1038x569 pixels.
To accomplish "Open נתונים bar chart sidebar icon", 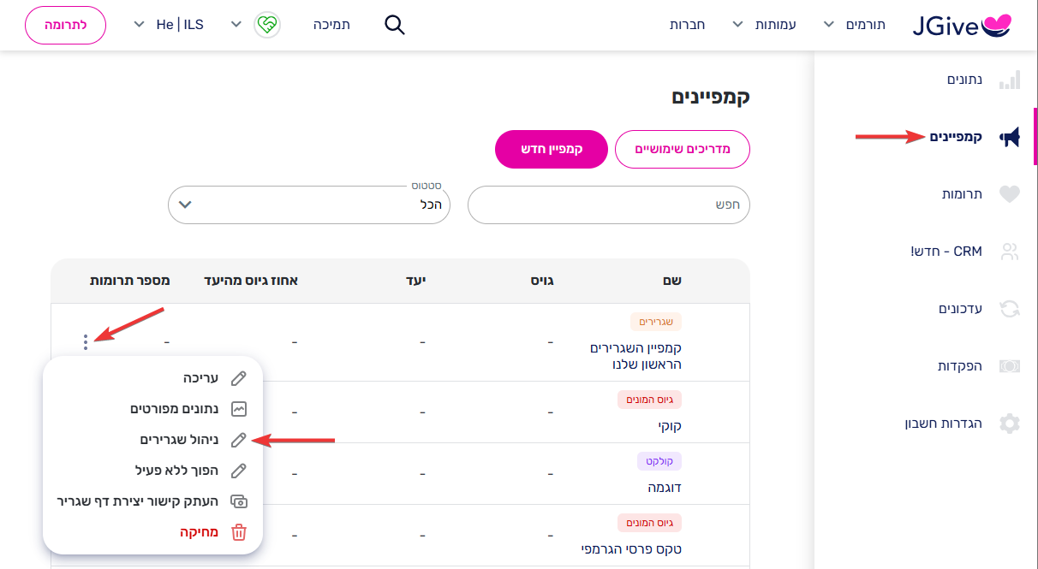I will [1011, 80].
